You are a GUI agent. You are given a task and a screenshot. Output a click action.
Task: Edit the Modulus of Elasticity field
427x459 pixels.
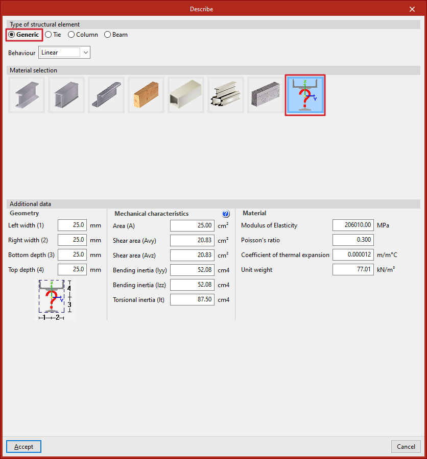pos(353,225)
